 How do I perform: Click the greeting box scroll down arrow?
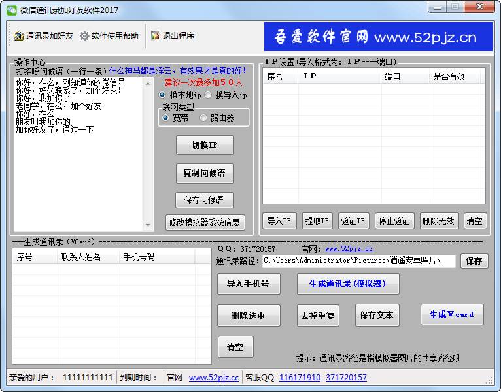pos(148,225)
